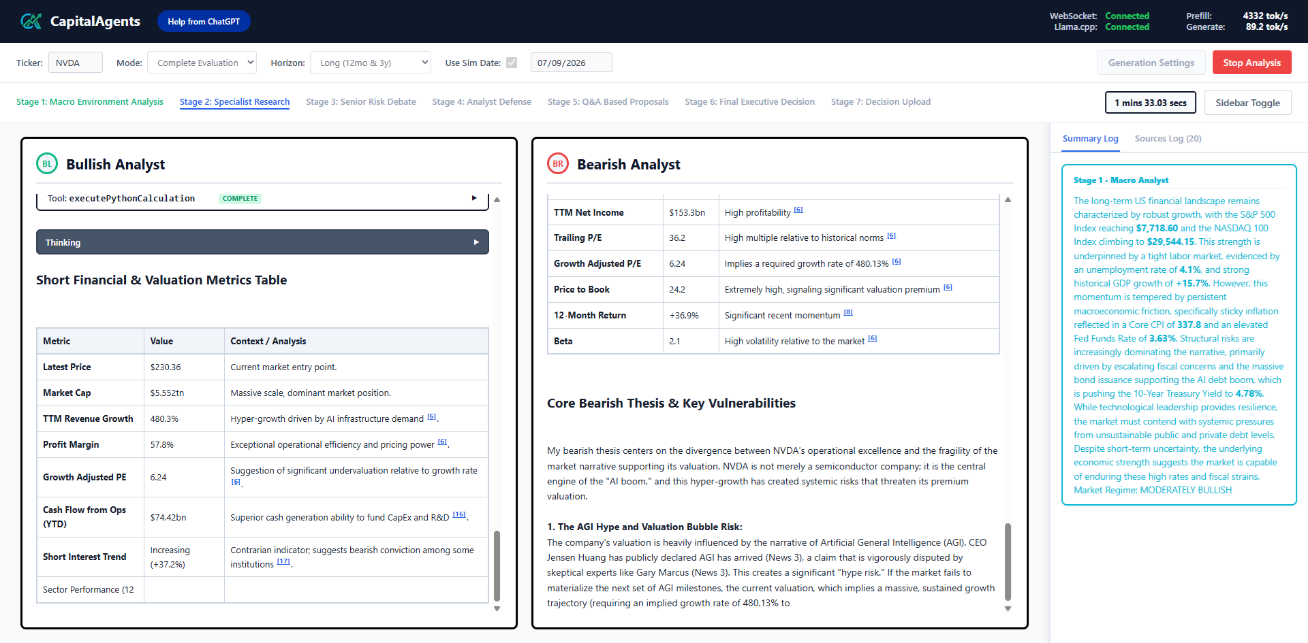Click the Ticker input field
Screen dimensions: 1308x643
click(76, 63)
